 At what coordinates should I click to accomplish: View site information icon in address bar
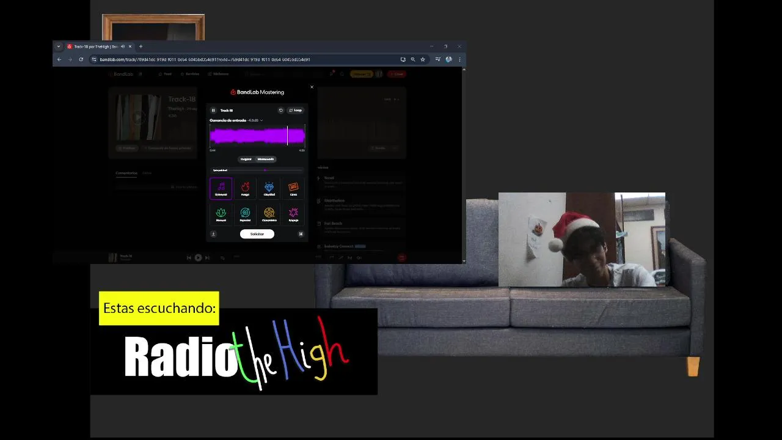(x=94, y=59)
